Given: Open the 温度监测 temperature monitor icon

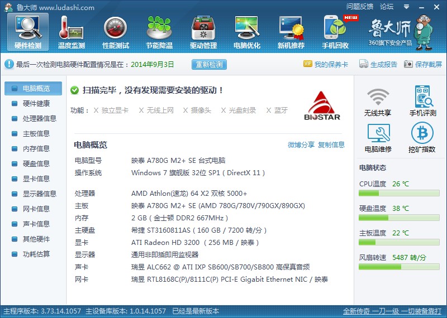Looking at the screenshot, I should click(x=72, y=31).
